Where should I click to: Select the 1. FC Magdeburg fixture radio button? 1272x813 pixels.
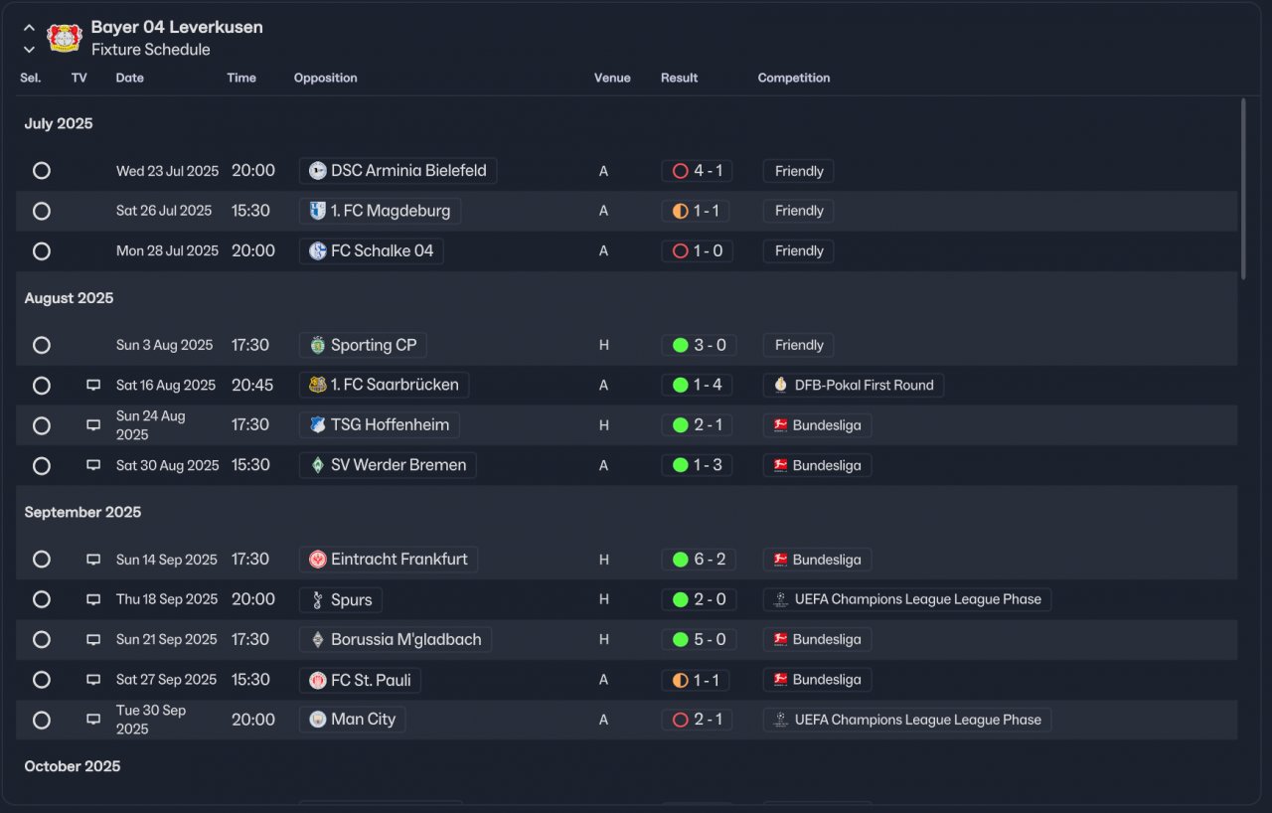pos(42,211)
